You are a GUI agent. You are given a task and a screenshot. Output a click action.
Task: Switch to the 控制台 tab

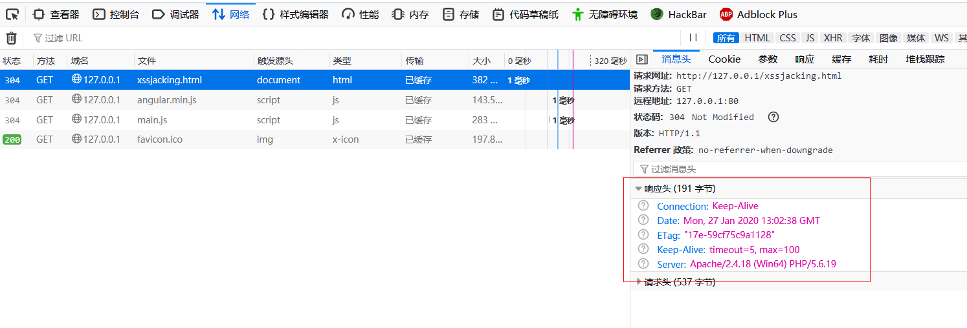tap(116, 14)
